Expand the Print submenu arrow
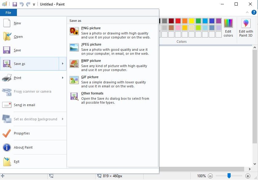 pos(63,78)
